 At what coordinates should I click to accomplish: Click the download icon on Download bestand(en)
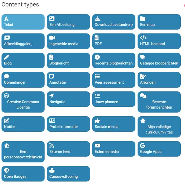97,18
